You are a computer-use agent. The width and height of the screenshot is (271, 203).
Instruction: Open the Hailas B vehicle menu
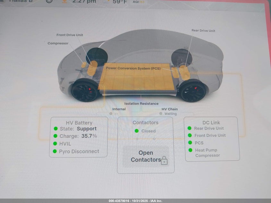21,1
